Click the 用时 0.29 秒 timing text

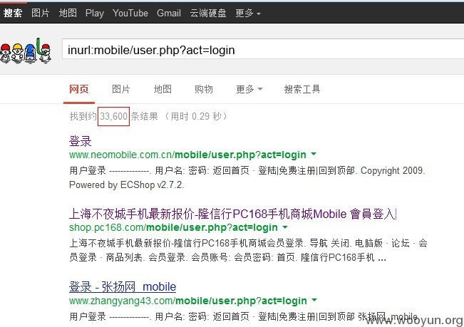(196, 116)
